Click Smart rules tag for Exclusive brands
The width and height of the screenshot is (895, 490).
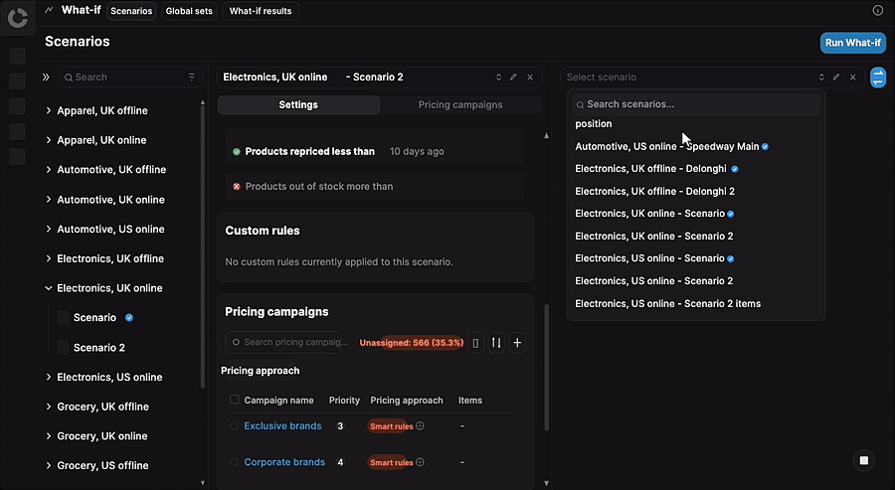pyautogui.click(x=391, y=426)
